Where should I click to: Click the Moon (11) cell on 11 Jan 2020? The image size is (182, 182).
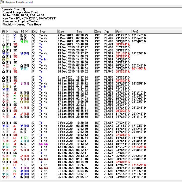point(6,87)
